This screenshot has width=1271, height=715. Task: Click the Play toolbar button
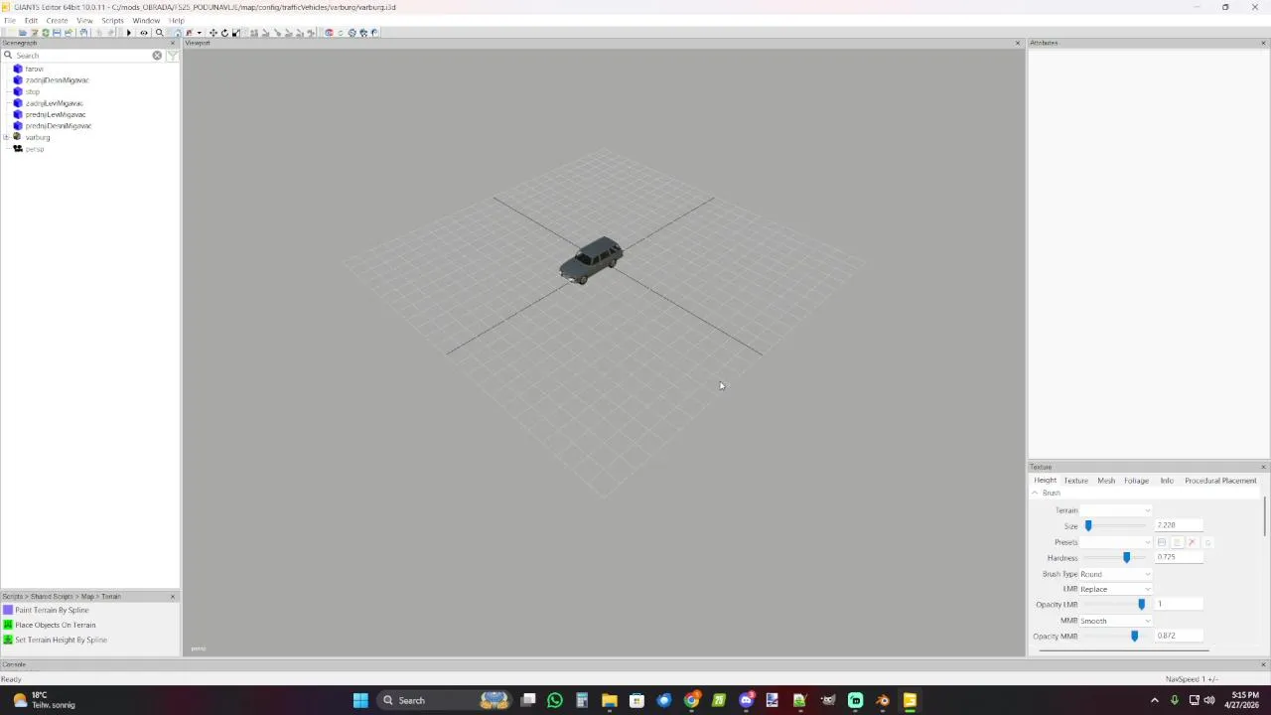[x=129, y=33]
